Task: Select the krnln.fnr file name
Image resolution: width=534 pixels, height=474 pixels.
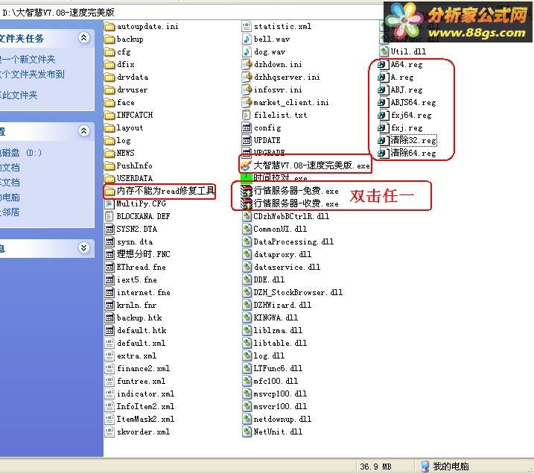Action: [136, 305]
